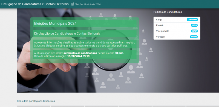Image resolution: width=219 pixels, height=107 pixels.
Task: Click the edit icon beside Eleições Municipais 2024
Action: click(x=73, y=4)
